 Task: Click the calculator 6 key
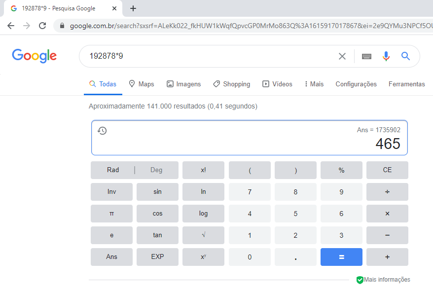tap(341, 214)
